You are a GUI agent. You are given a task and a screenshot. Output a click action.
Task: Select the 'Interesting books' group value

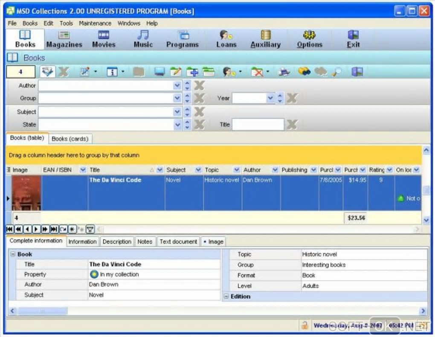click(364, 265)
